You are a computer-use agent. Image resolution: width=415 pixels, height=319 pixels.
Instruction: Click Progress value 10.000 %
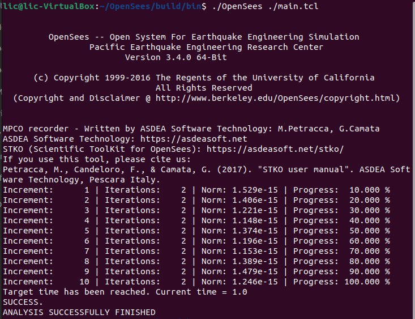point(370,190)
